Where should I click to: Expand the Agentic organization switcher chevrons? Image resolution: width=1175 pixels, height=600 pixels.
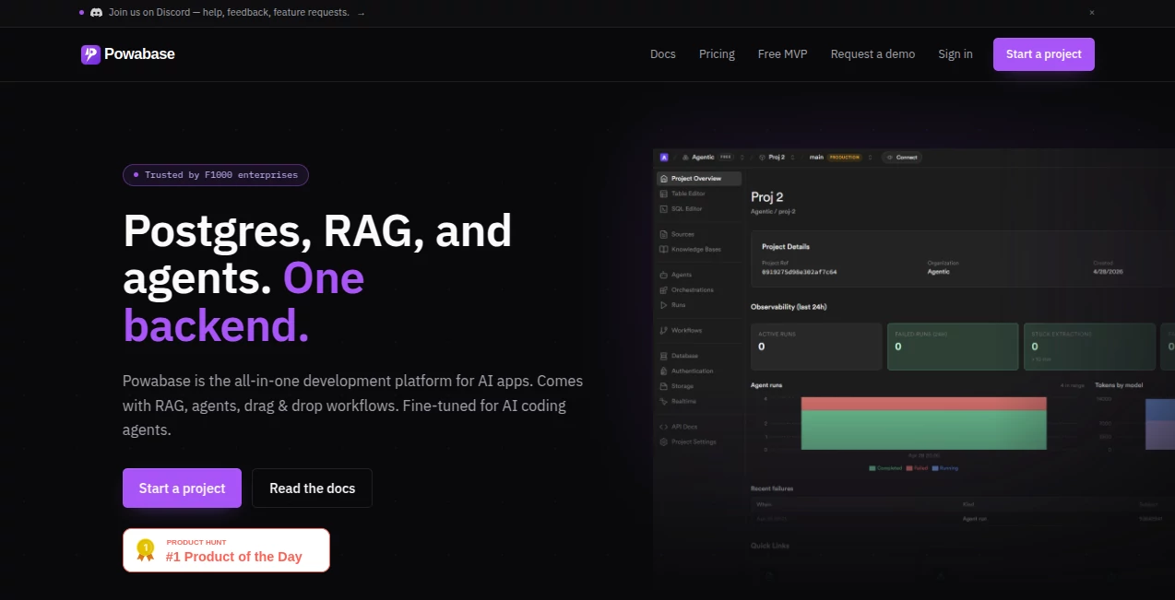click(x=742, y=158)
